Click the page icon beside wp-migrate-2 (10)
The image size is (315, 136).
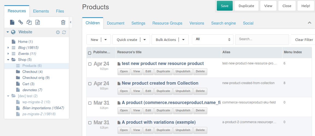click(x=18, y=102)
